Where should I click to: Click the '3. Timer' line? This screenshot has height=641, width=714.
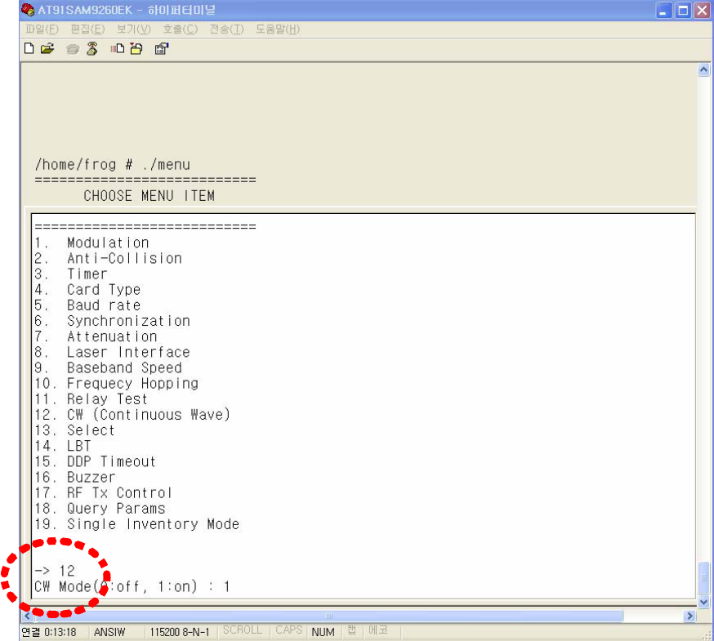click(71, 274)
